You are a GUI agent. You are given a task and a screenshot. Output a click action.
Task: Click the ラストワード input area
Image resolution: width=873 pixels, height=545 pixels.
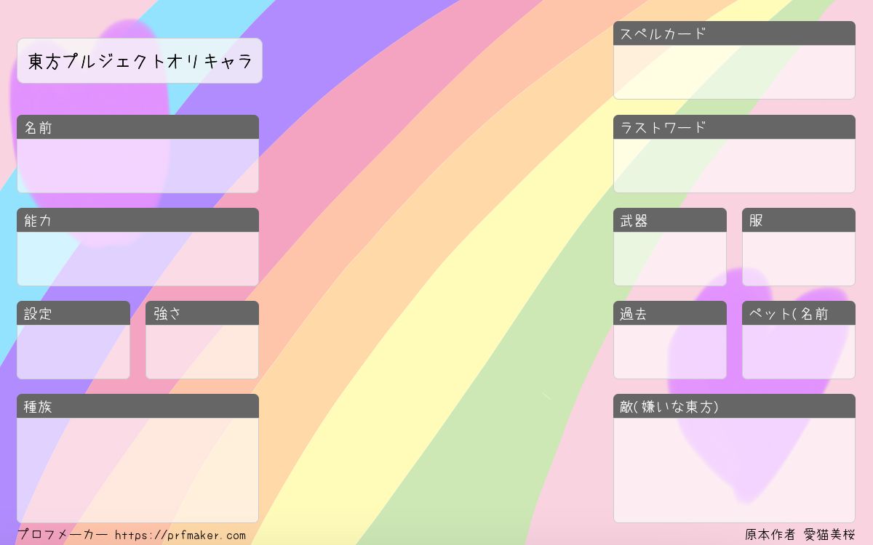click(734, 166)
